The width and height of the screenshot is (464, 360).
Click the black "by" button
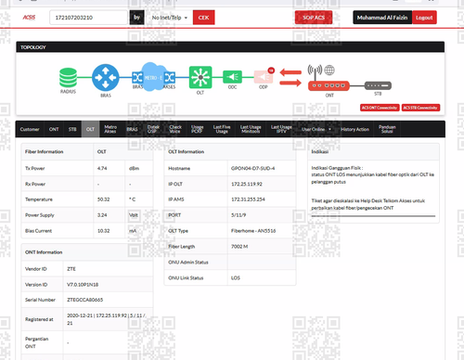tap(136, 18)
